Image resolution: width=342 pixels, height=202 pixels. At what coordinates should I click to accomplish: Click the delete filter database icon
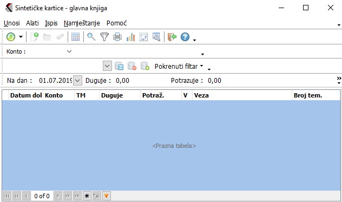[x=132, y=66]
